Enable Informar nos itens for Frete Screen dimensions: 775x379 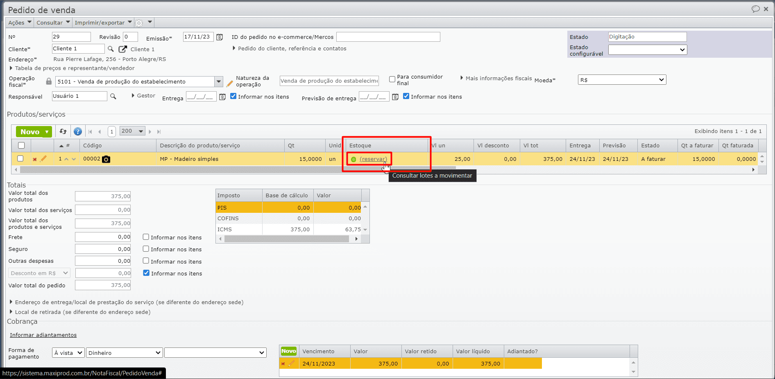146,237
